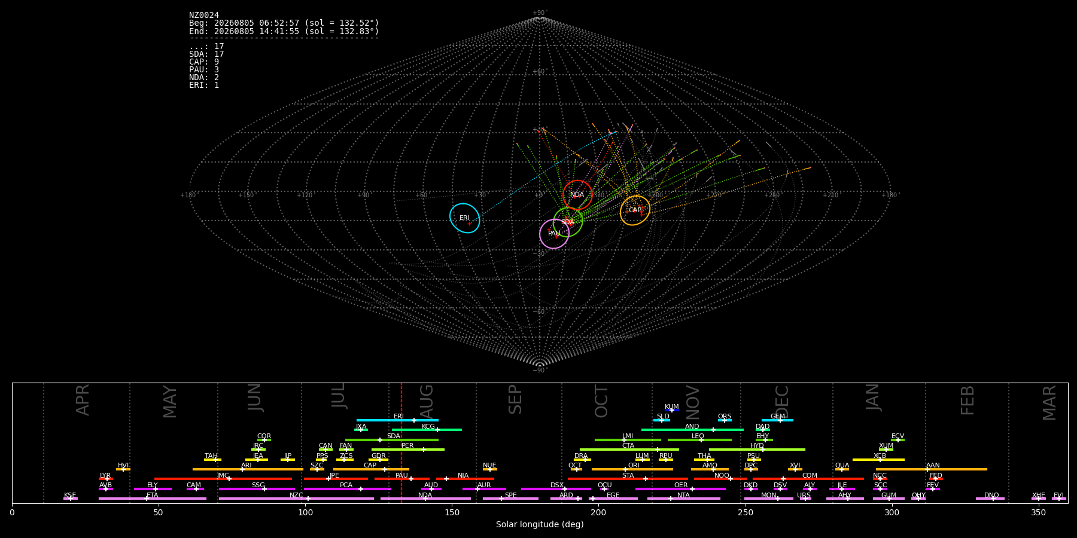The width and height of the screenshot is (1077, 538).
Task: Click the DEC month label
Action: coord(782,403)
